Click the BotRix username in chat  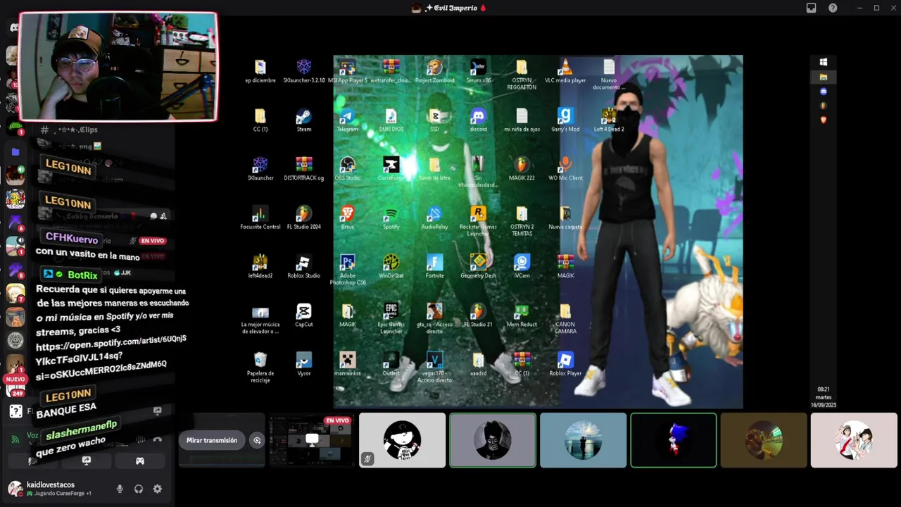[x=82, y=275]
